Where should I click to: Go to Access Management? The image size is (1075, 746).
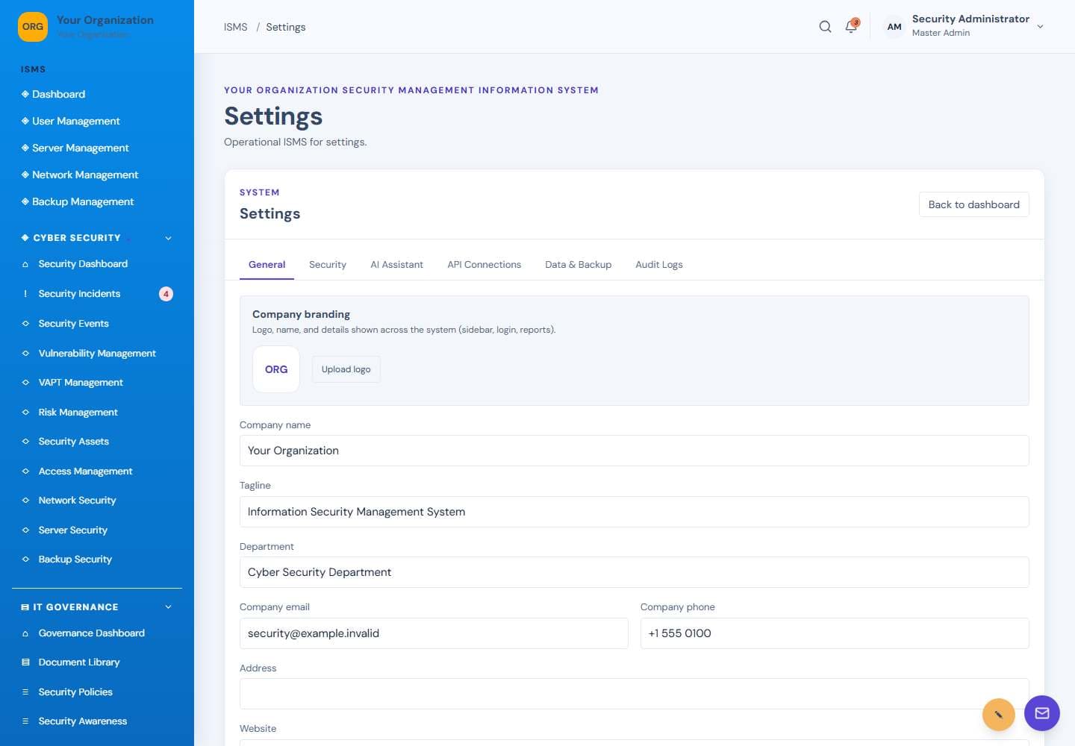[x=97, y=471]
